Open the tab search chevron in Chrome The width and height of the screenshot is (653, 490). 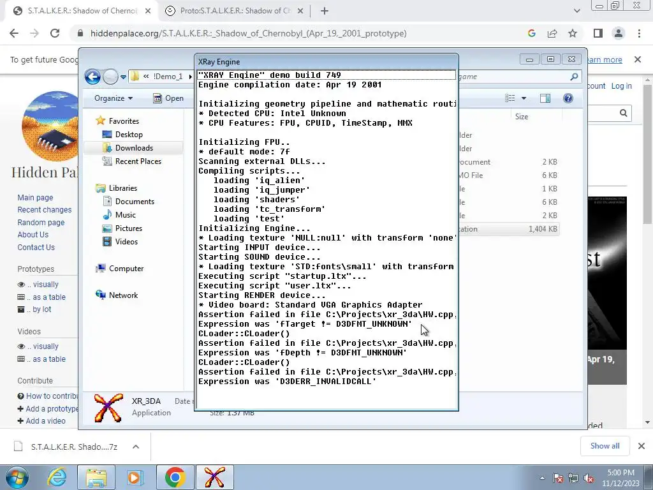click(576, 11)
